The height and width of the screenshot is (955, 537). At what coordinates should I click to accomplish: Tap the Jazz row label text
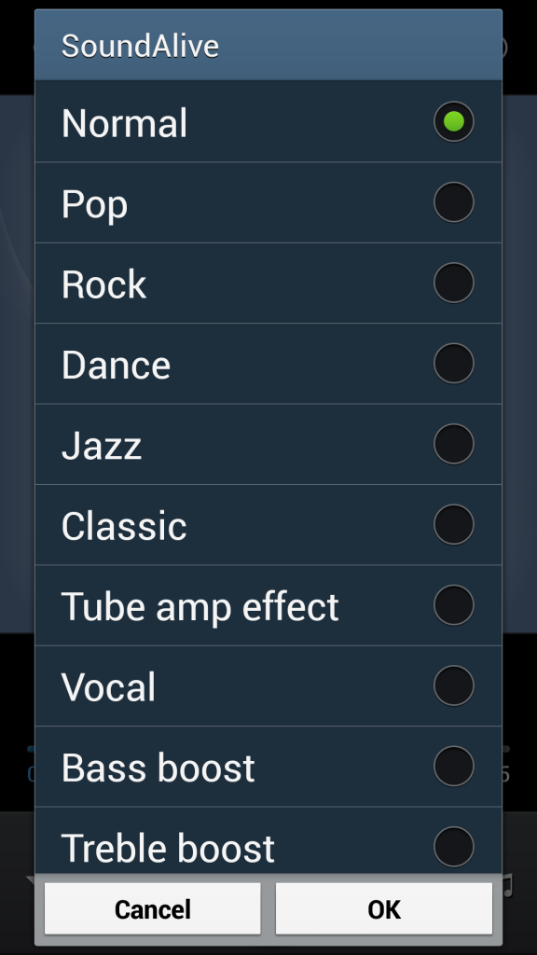pos(101,444)
